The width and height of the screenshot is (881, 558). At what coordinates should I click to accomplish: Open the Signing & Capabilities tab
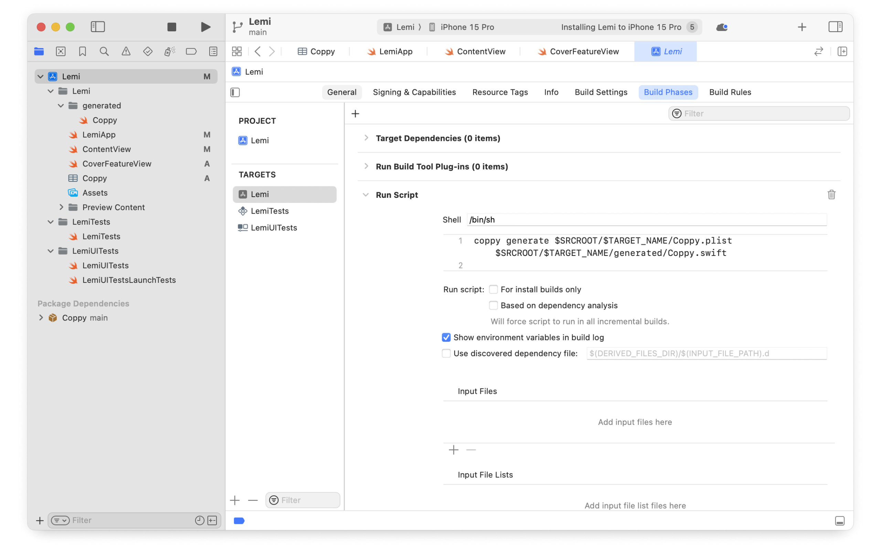tap(414, 92)
